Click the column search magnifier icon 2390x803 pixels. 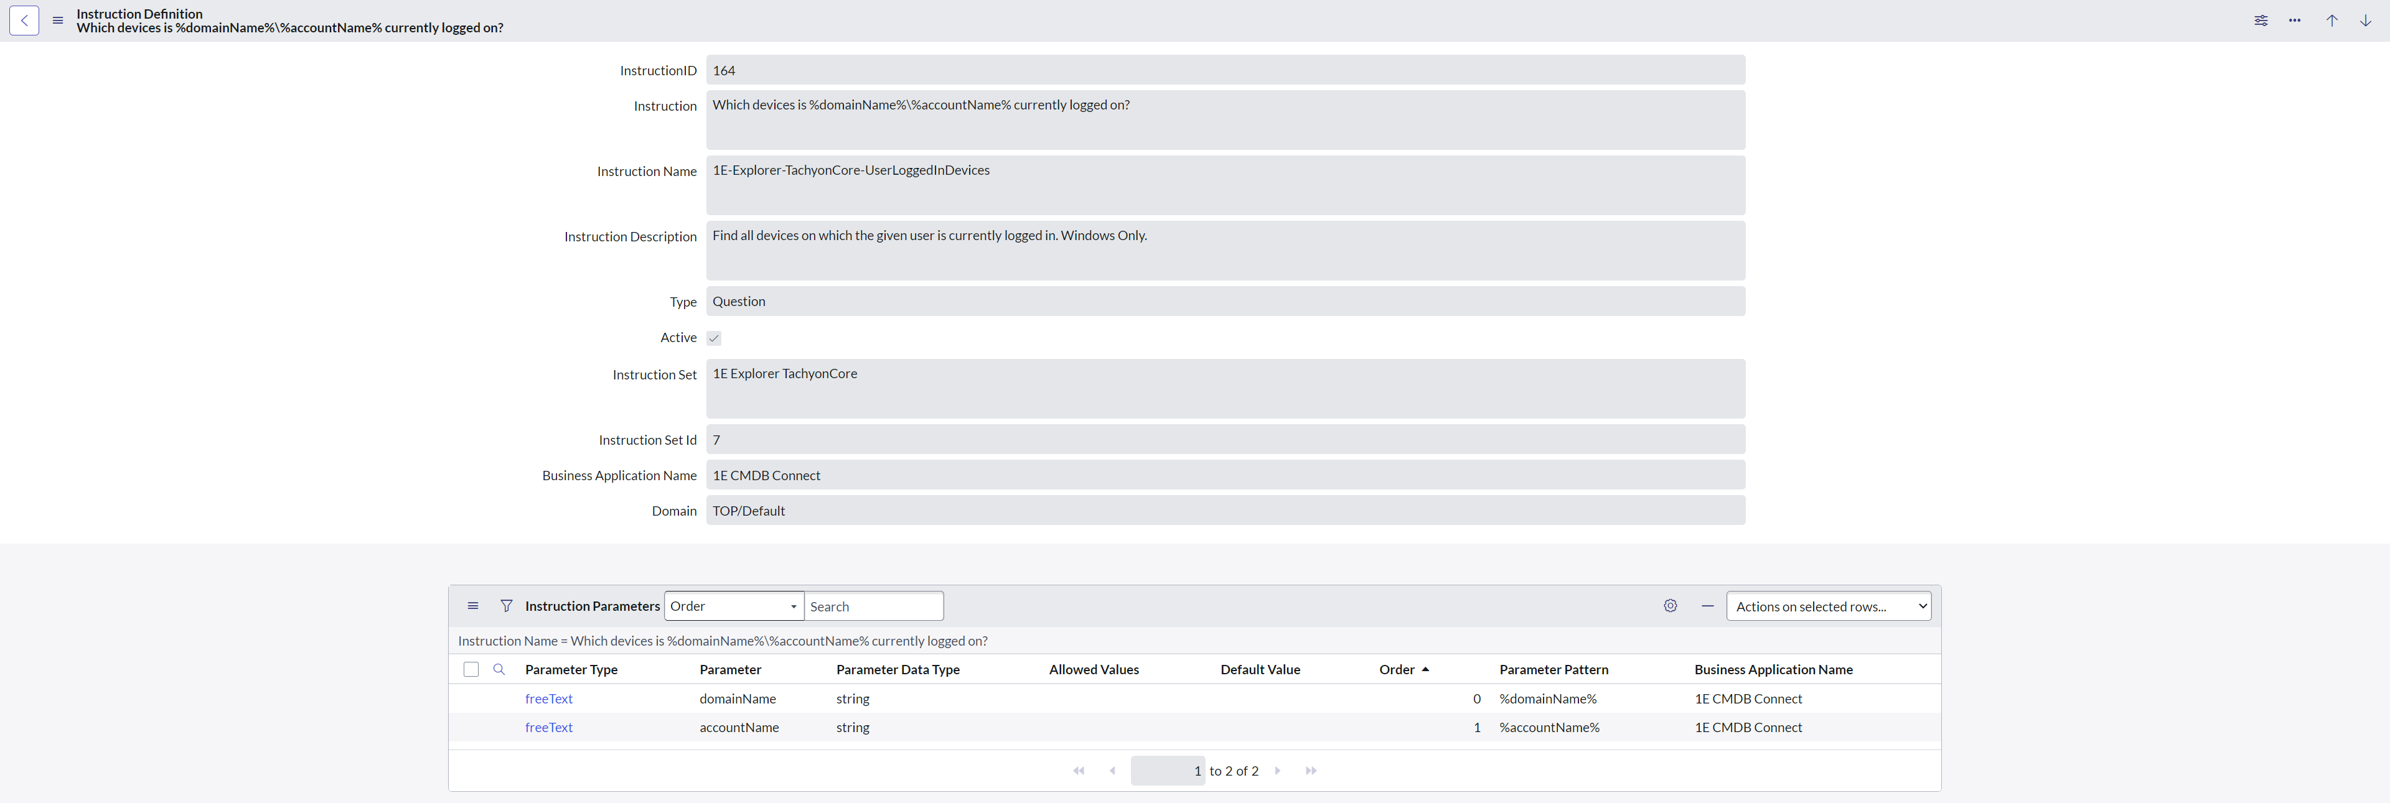click(499, 669)
